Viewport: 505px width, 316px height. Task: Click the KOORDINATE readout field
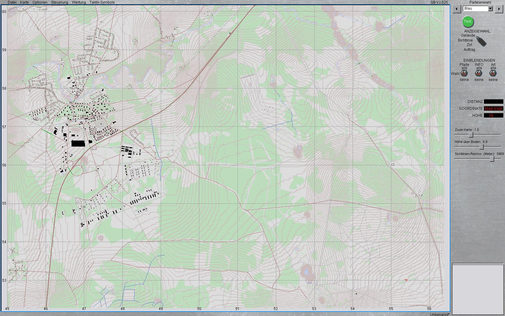point(493,109)
